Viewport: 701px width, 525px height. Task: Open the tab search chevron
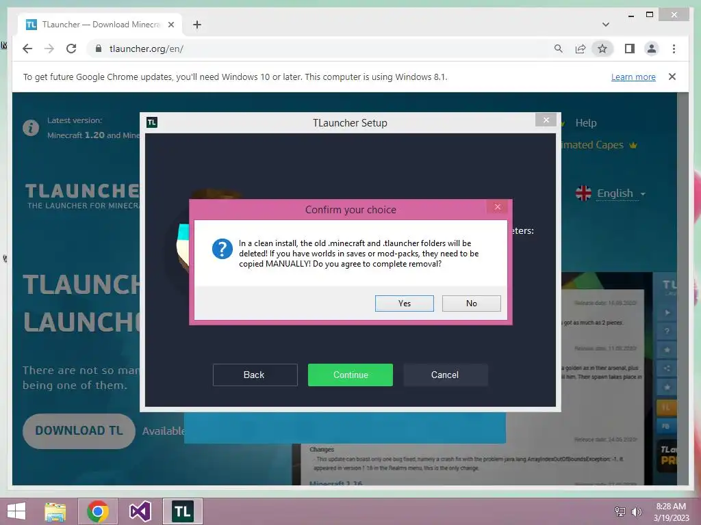pos(605,25)
